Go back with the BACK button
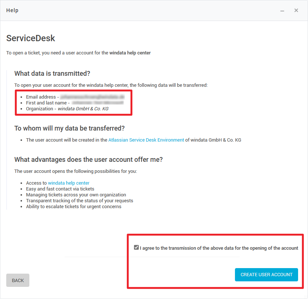 point(18,280)
